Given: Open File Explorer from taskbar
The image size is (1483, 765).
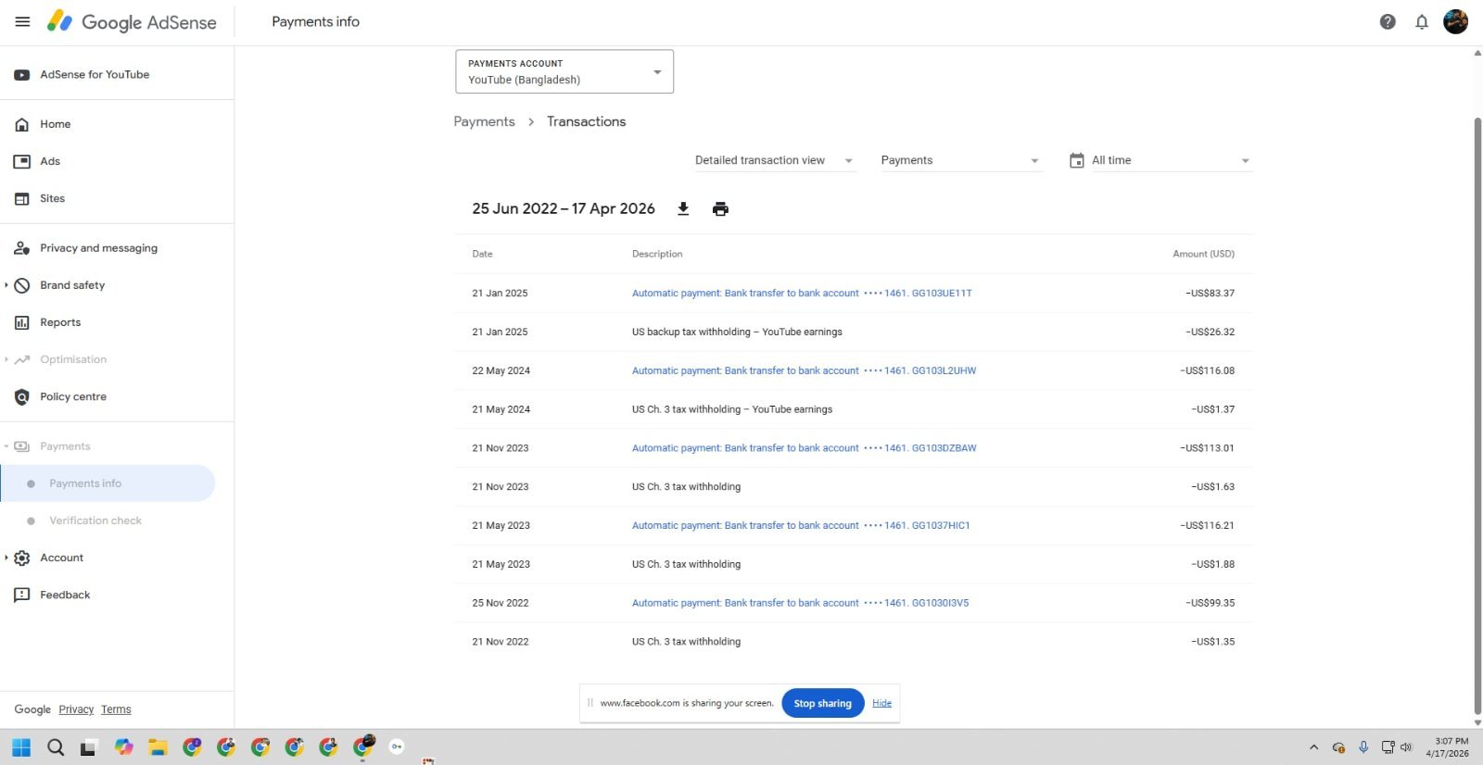Looking at the screenshot, I should point(158,747).
